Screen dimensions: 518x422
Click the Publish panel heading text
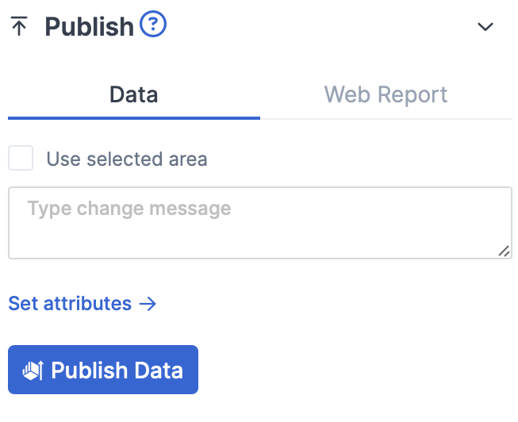click(x=89, y=27)
